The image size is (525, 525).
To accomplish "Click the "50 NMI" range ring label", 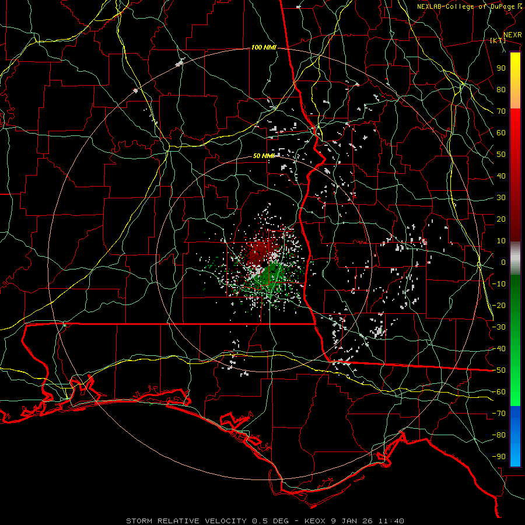I will coord(264,156).
